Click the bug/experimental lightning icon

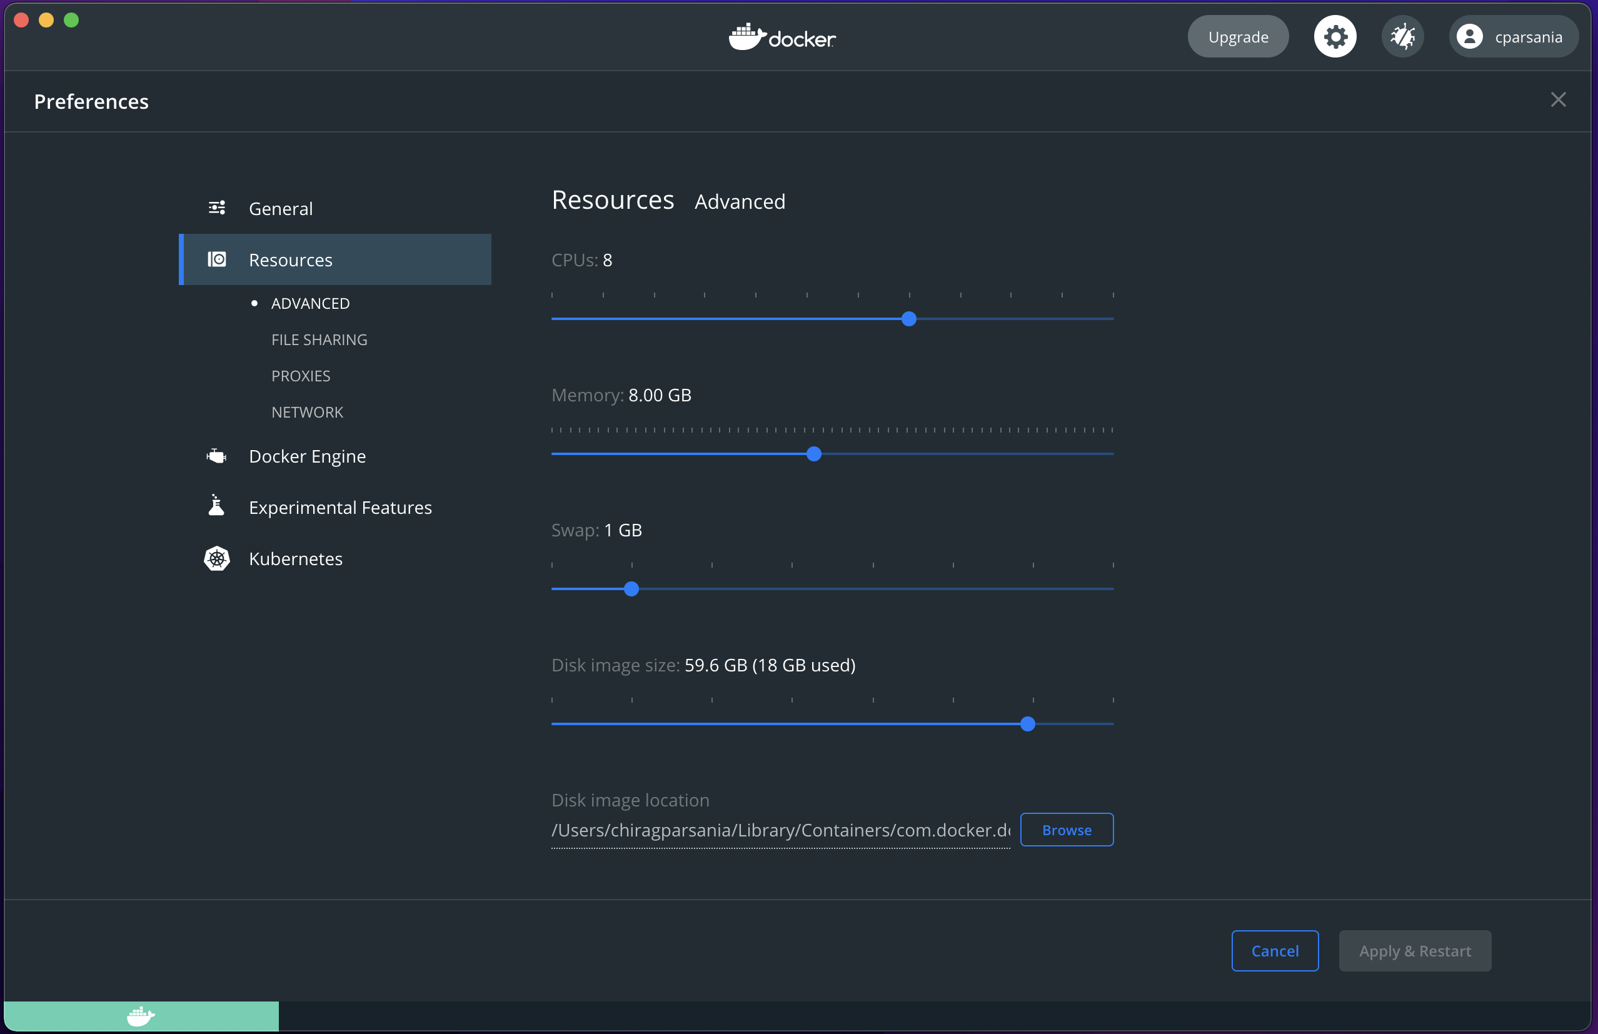point(1401,36)
